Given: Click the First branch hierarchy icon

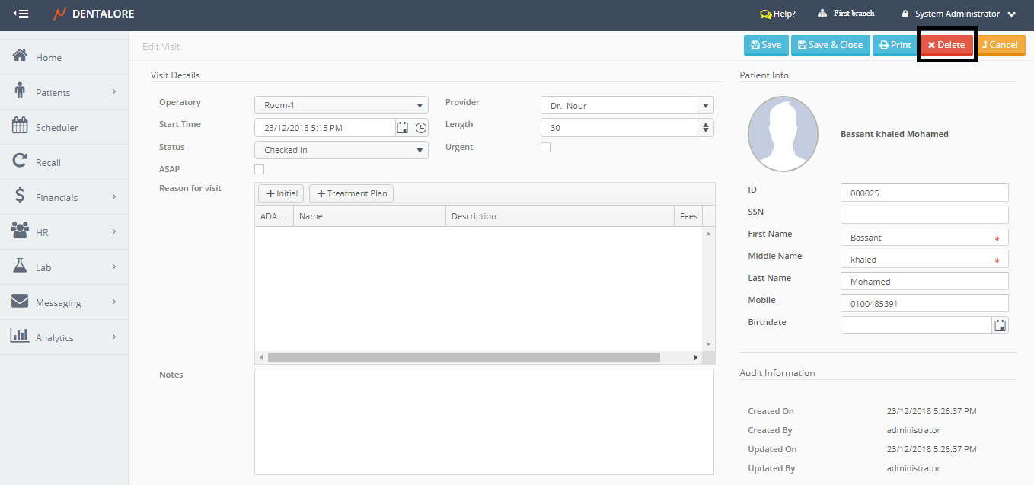Looking at the screenshot, I should point(822,14).
